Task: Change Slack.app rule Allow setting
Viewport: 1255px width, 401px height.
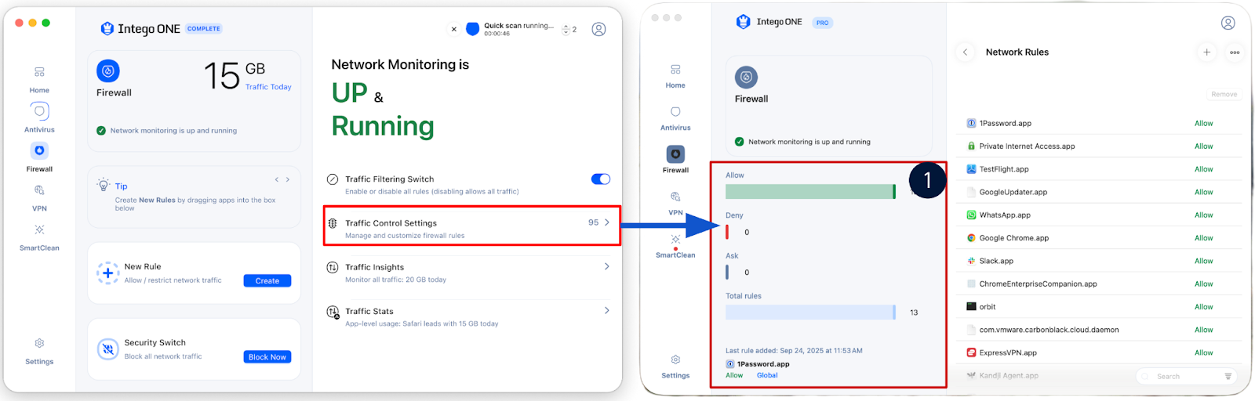Action: [x=1204, y=261]
